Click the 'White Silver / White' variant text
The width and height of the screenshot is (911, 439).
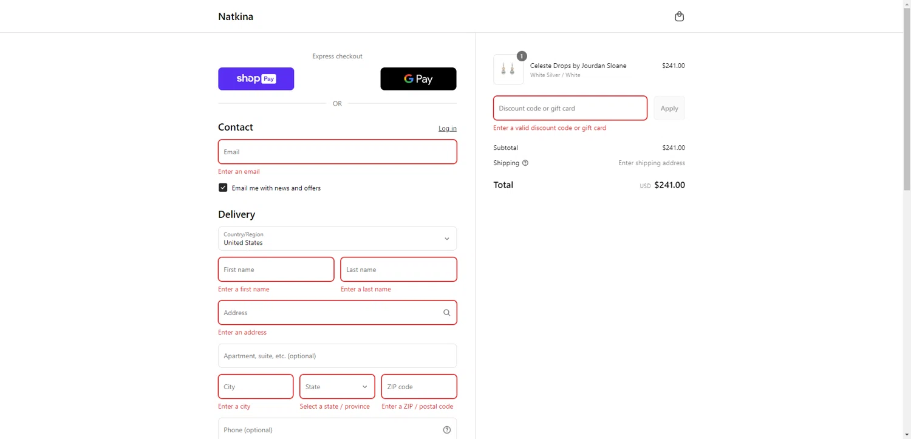pos(555,75)
